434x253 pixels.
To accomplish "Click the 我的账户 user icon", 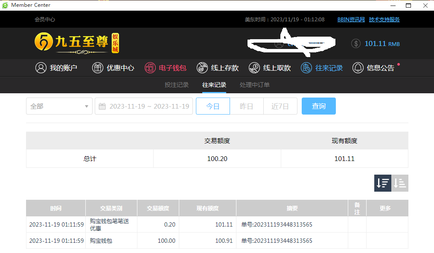I will click(41, 68).
